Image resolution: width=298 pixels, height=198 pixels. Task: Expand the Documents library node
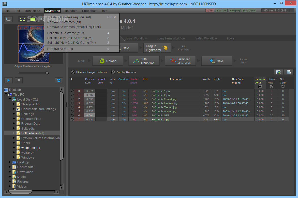pos(10,167)
